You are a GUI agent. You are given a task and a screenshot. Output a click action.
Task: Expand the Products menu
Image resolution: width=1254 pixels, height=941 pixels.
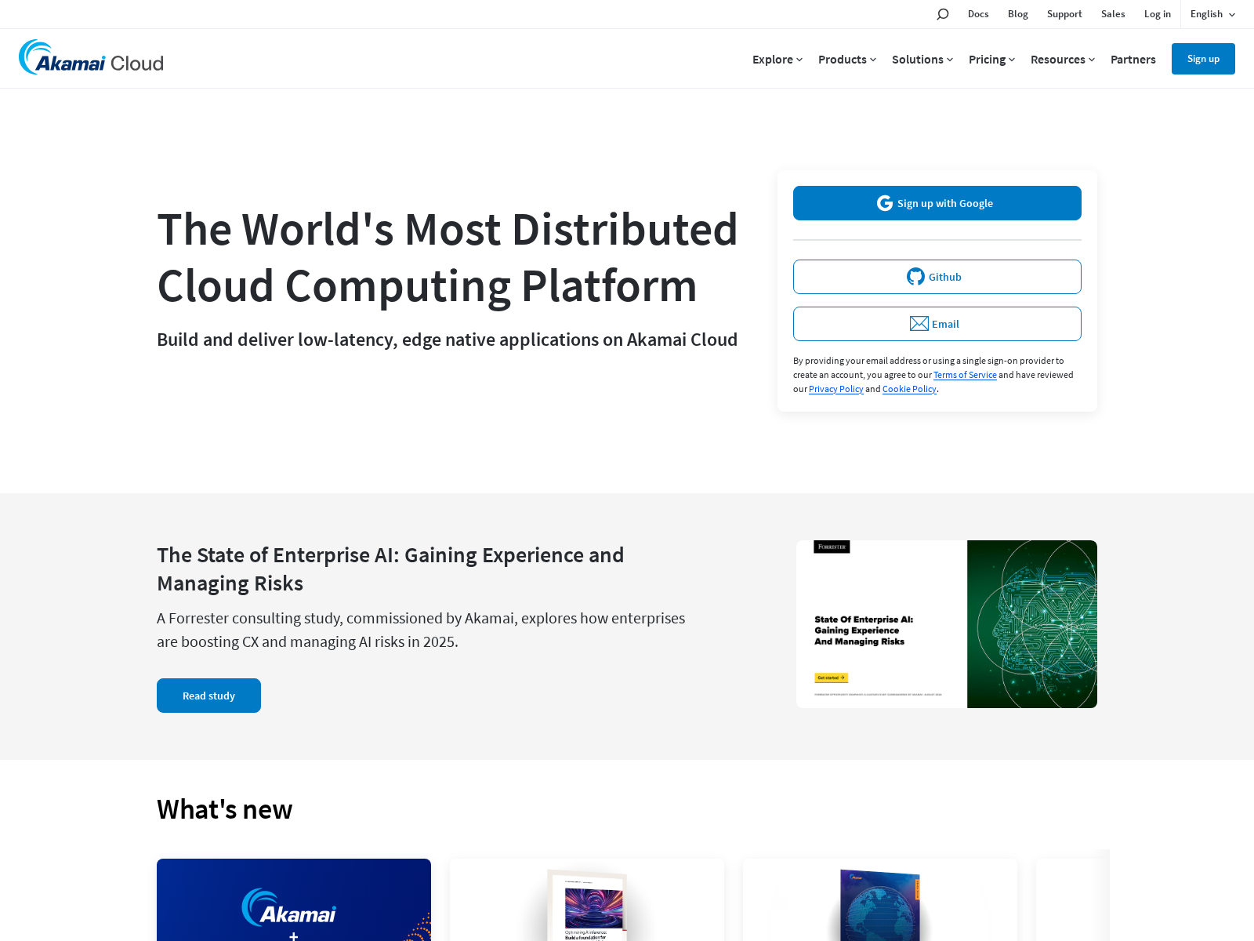846,59
